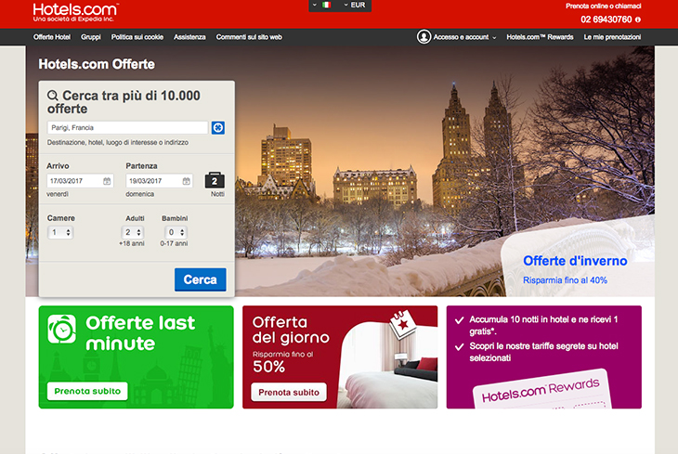Click Prenota subito in last minute banner
This screenshot has height=454, width=678.
[x=87, y=391]
